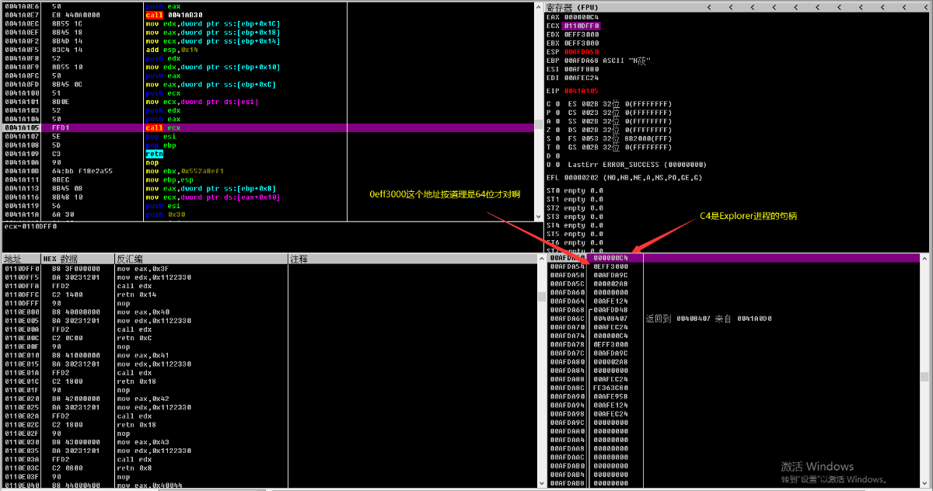933x491 pixels.
Task: Select the 'retn' instruction at 0041A109
Action: tap(154, 154)
